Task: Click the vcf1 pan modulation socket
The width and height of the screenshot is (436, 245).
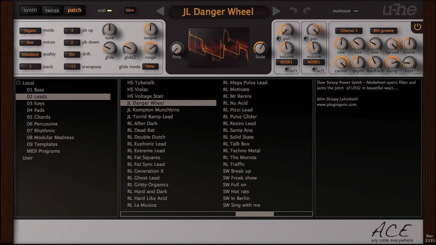Action: [278, 39]
